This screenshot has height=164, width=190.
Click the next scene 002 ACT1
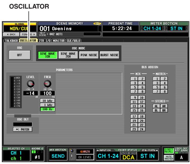click(x=56, y=34)
